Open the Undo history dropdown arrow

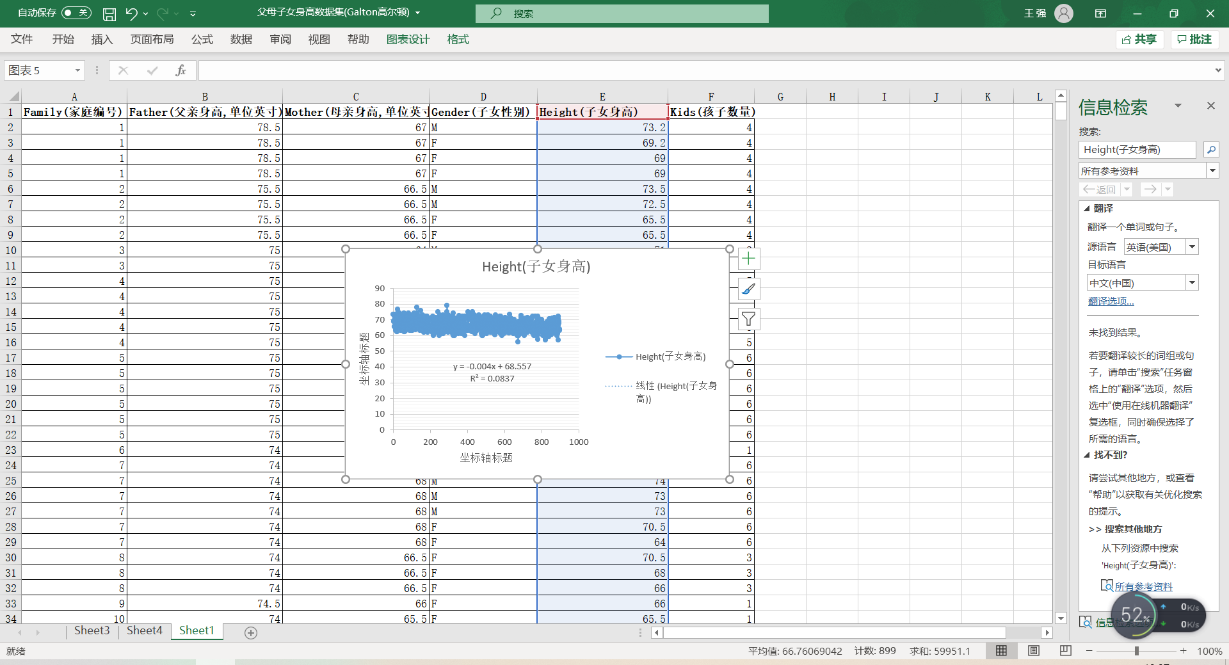(x=146, y=13)
